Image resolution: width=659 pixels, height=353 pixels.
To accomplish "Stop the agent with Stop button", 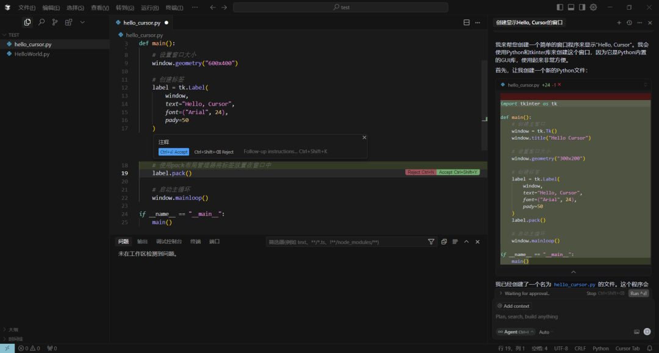I will click(x=605, y=293).
